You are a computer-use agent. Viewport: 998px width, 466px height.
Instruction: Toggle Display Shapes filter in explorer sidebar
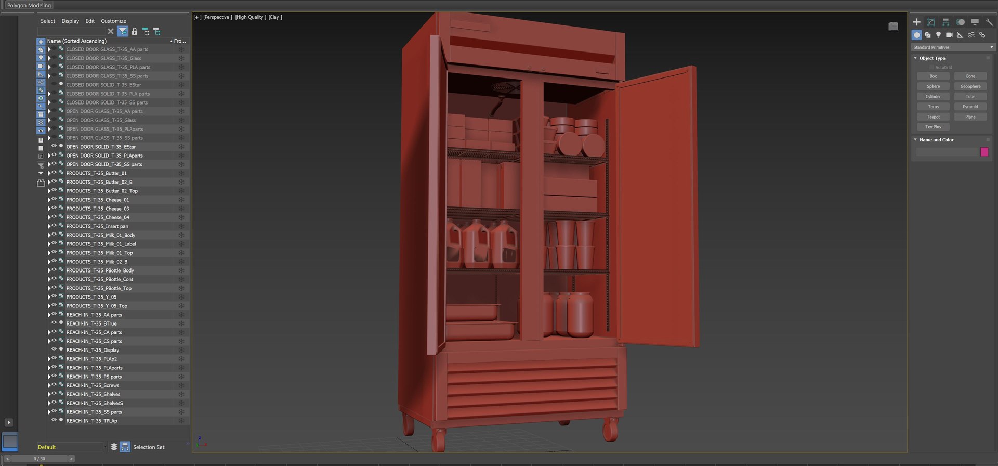click(x=41, y=50)
